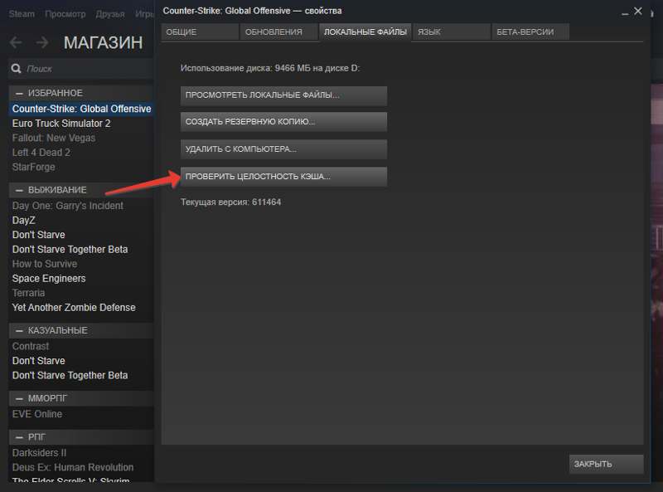Select Don't Starve Together Beta under ВЫЖИВАНИЕ

[70, 250]
